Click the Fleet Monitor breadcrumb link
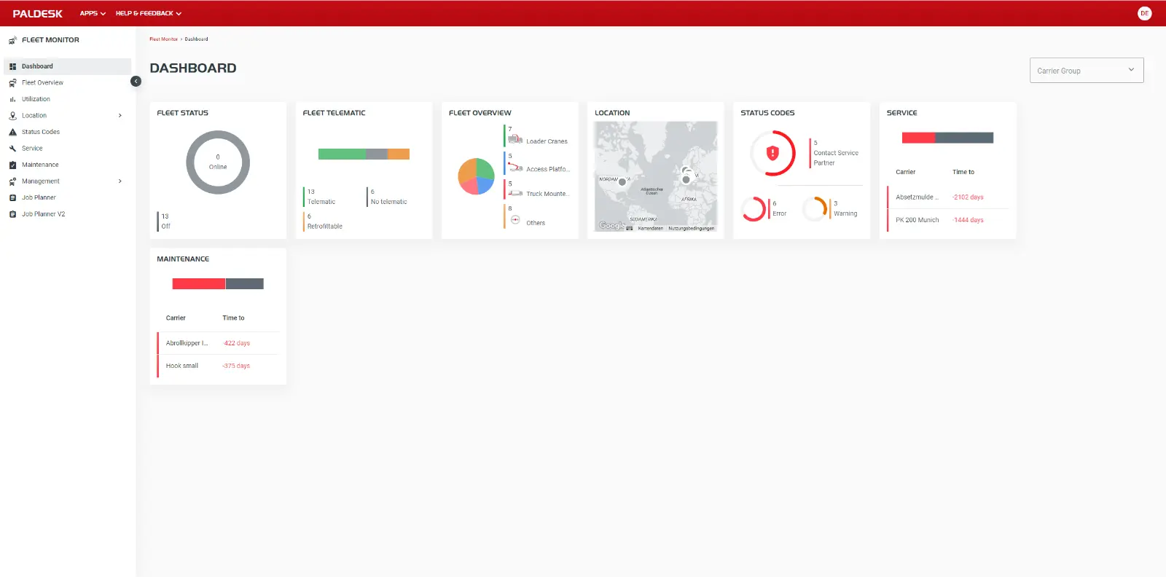The image size is (1166, 577). tap(163, 39)
